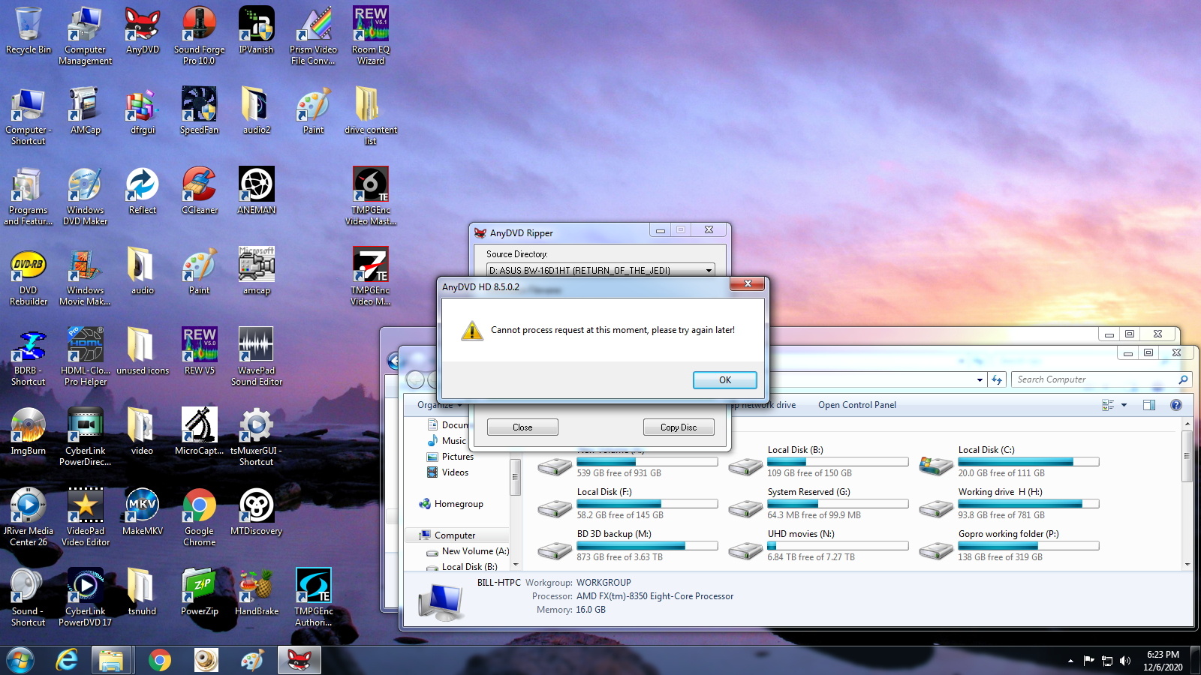Select the IPVanish desktop icon

click(x=256, y=31)
